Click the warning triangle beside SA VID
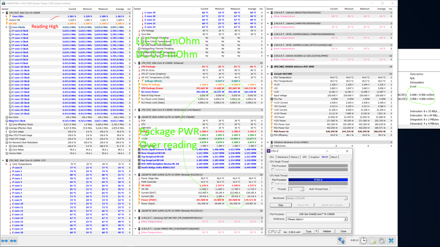 pos(7,23)
